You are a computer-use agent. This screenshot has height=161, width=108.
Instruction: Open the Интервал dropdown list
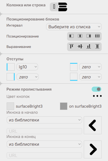tap(74, 27)
